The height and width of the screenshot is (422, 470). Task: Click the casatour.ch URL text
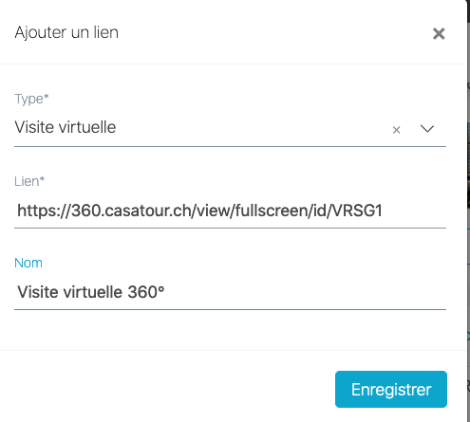(x=199, y=211)
